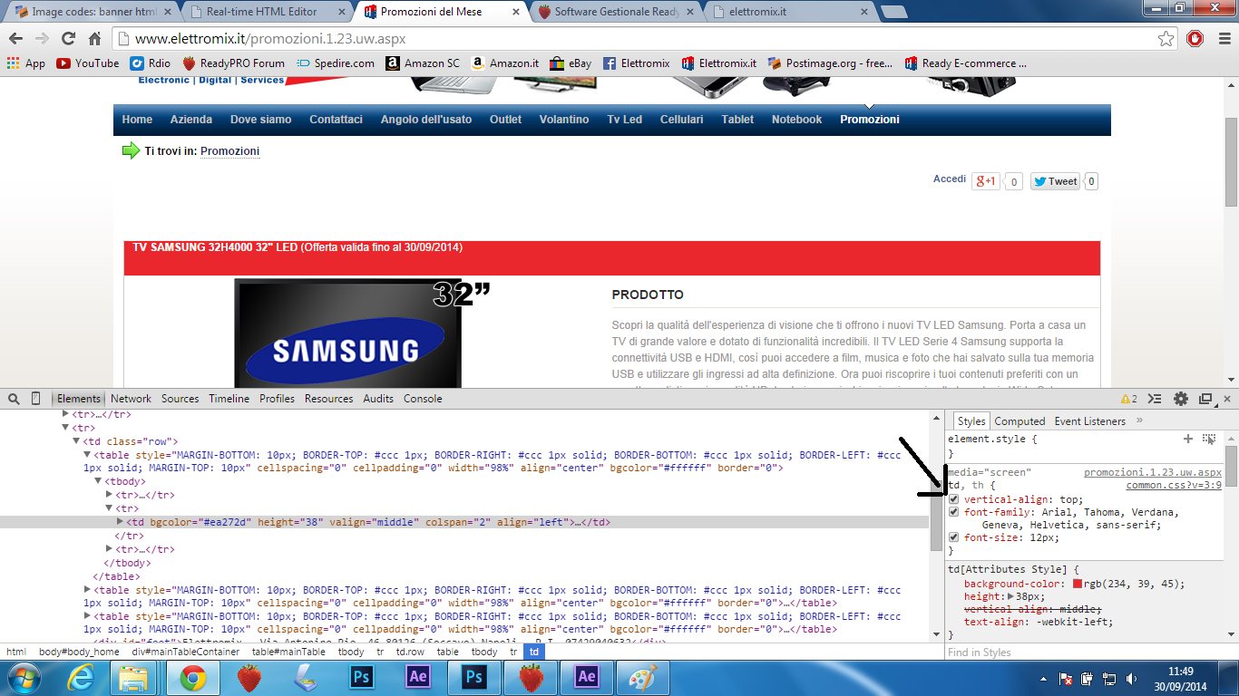Click the Chrome home icon
This screenshot has height=696, width=1239.
[94, 39]
